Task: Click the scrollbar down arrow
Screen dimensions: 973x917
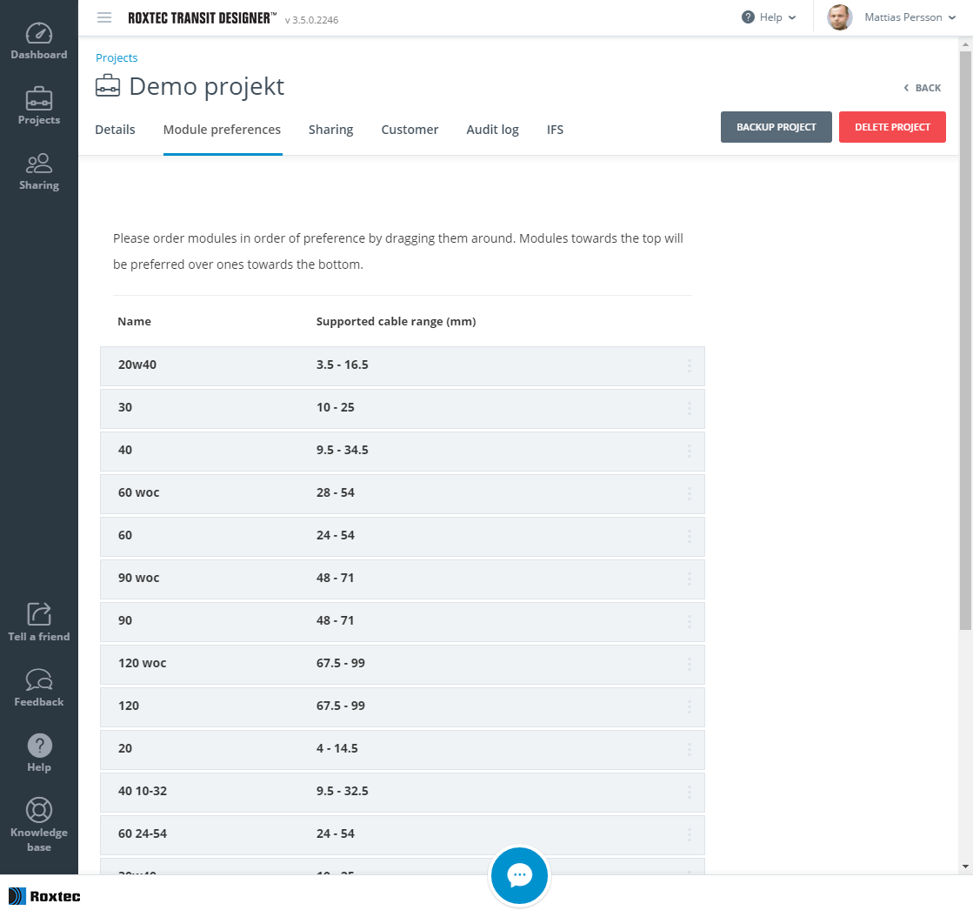Action: point(965,867)
